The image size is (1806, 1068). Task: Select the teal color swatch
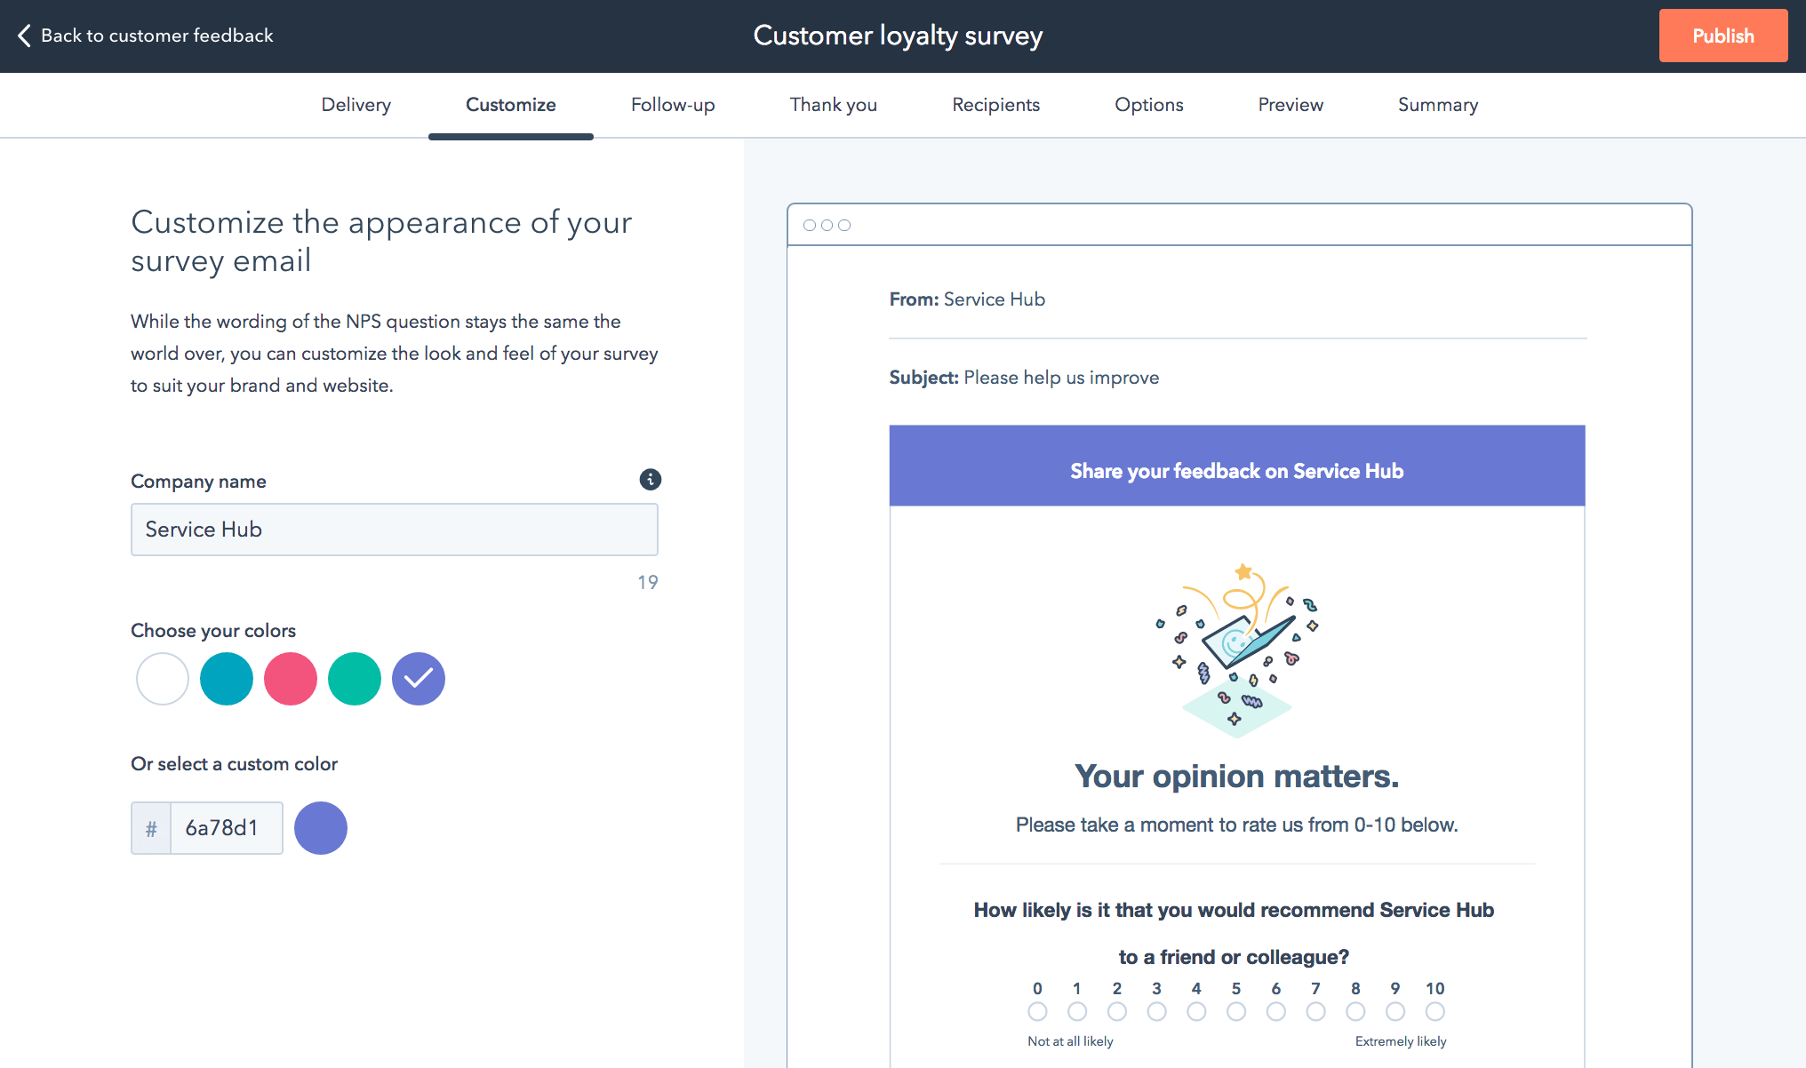click(224, 676)
